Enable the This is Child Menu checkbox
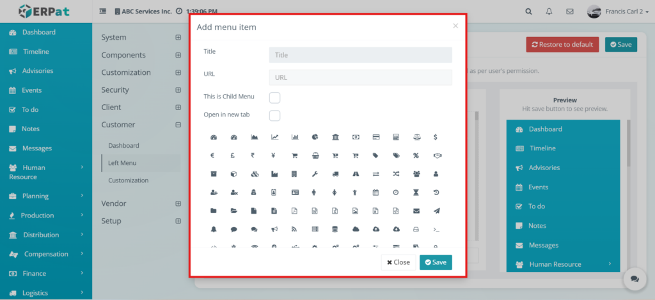Image resolution: width=655 pixels, height=300 pixels. tap(274, 97)
